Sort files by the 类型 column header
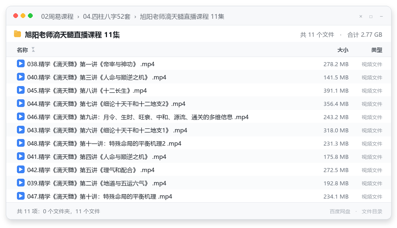The height and width of the screenshot is (228, 397). [377, 50]
